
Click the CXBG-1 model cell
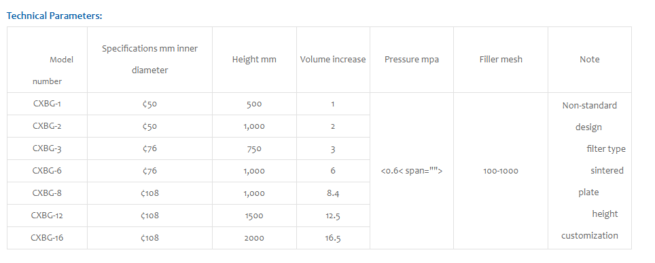click(x=47, y=104)
